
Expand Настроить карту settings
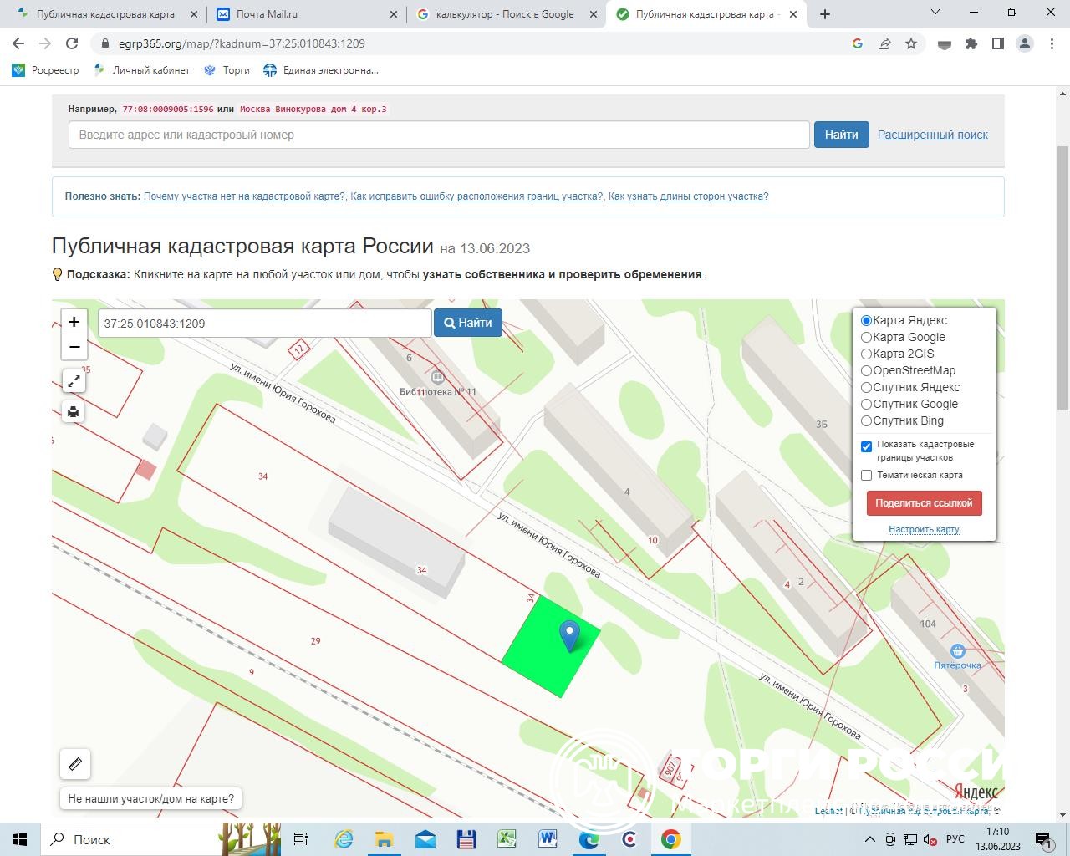[924, 529]
